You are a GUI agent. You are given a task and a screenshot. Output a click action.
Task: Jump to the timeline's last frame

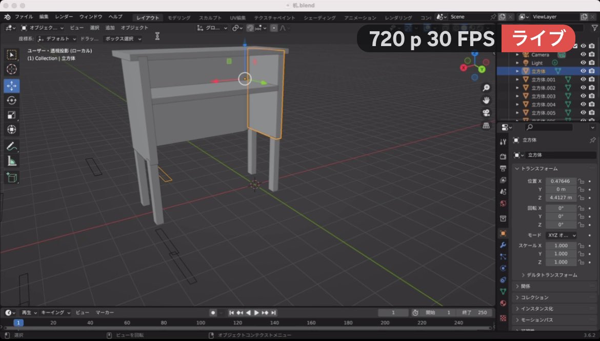[273, 313]
